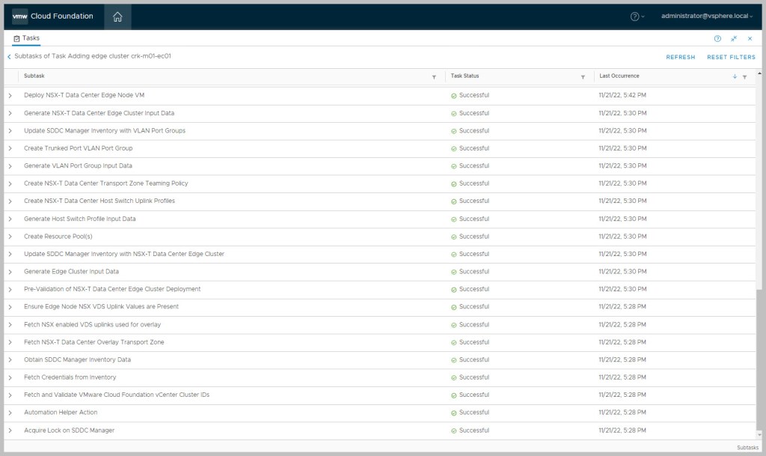Toggle sort arrow on Last Occurrence
The height and width of the screenshot is (456, 766).
tap(735, 76)
